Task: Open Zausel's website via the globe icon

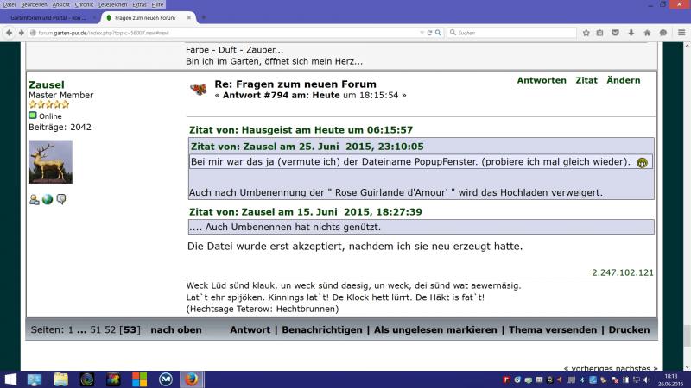Action: point(48,199)
